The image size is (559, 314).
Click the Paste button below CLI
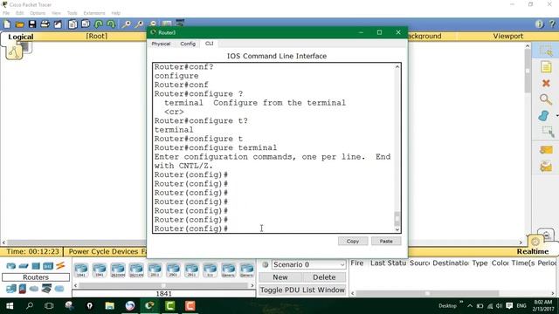point(386,241)
